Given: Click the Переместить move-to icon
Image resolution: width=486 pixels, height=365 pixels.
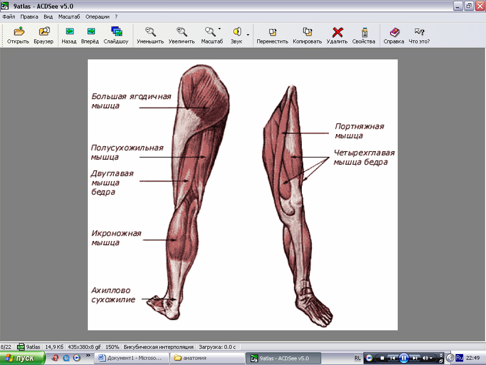Looking at the screenshot, I should click(273, 32).
